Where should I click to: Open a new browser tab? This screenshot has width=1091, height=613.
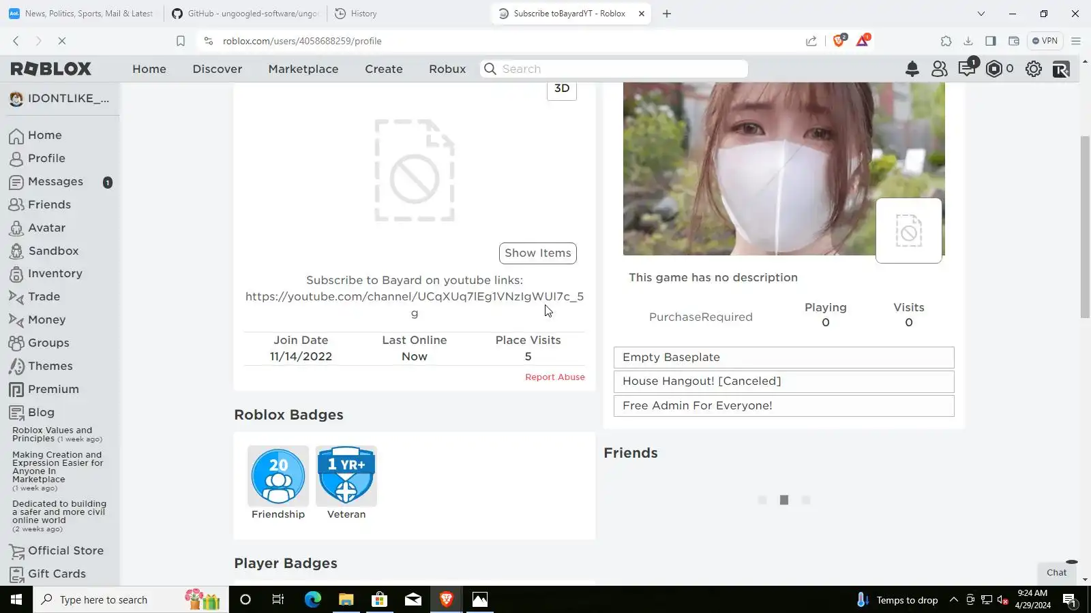click(667, 14)
